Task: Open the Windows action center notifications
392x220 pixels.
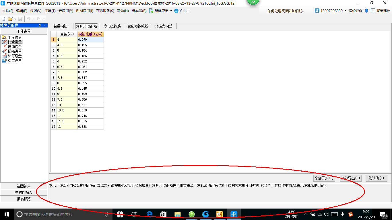Action: point(383,214)
